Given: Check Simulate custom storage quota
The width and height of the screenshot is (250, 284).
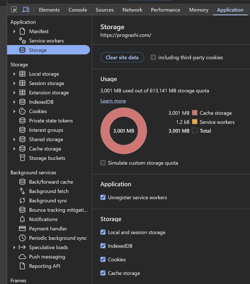Looking at the screenshot, I should pyautogui.click(x=103, y=163).
